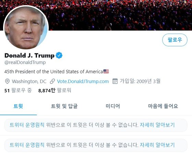Viewport: 192px width, 155px height.
Task: View the 51 팔로우 중 following list
Action: [18, 91]
